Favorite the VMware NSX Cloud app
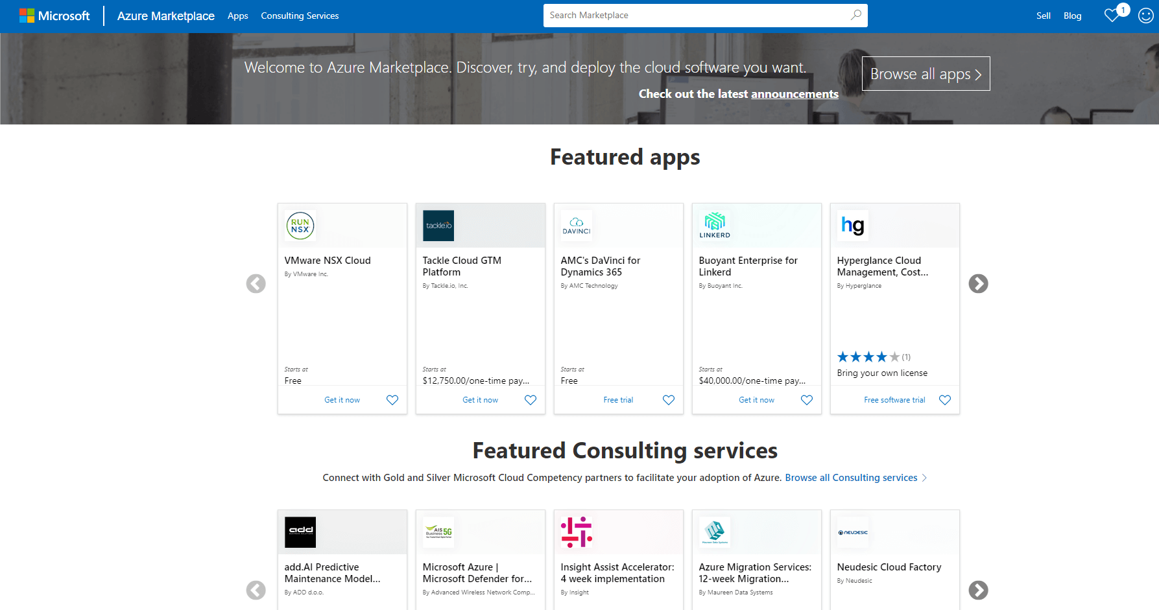The height and width of the screenshot is (610, 1159). [x=392, y=400]
